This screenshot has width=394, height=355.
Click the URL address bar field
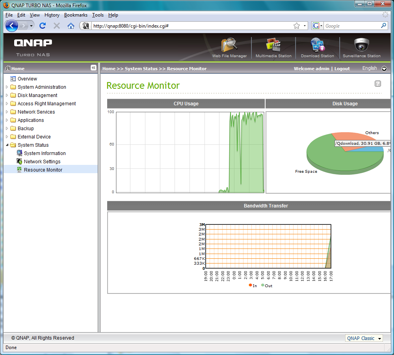coord(191,26)
